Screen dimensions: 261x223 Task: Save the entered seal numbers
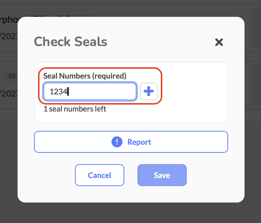(x=162, y=175)
